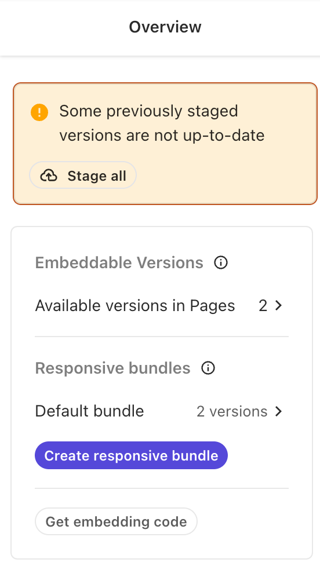Viewport: 320px width, 570px height.
Task: Click the '2 versions' count text
Action: [232, 411]
